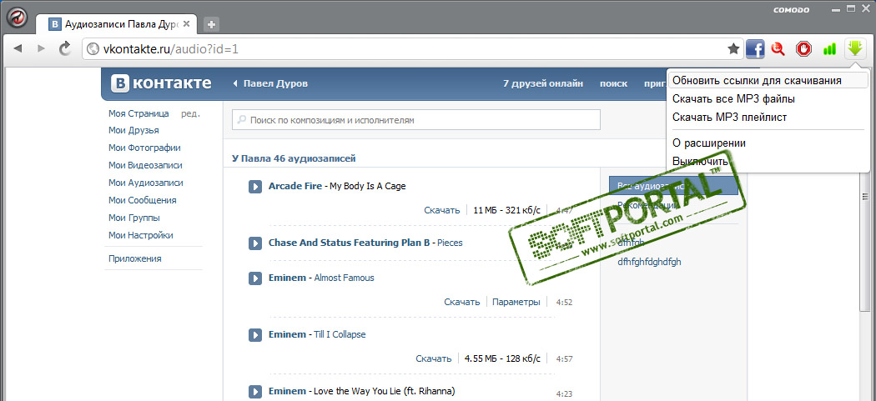
Task: Click the У Павла 46 аудиозаписей heading
Action: 294,158
